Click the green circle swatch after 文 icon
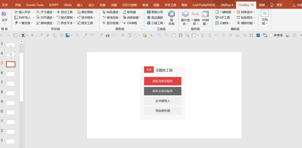Viewport: 302px width, 148px height. [62, 35]
